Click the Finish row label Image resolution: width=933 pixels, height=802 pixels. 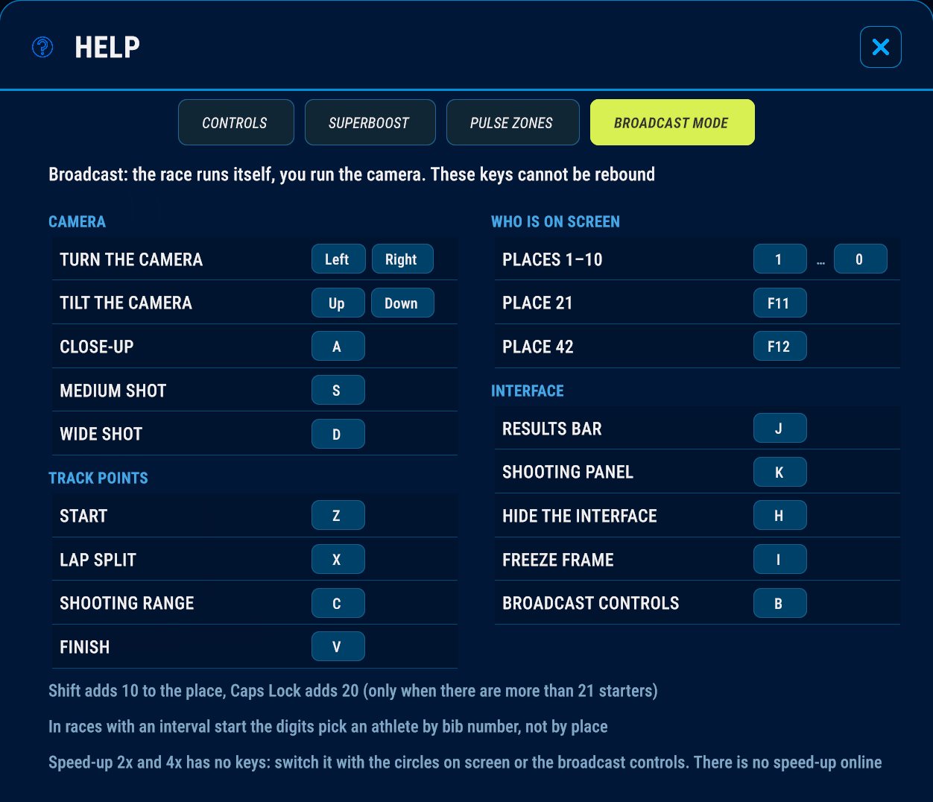(x=85, y=647)
